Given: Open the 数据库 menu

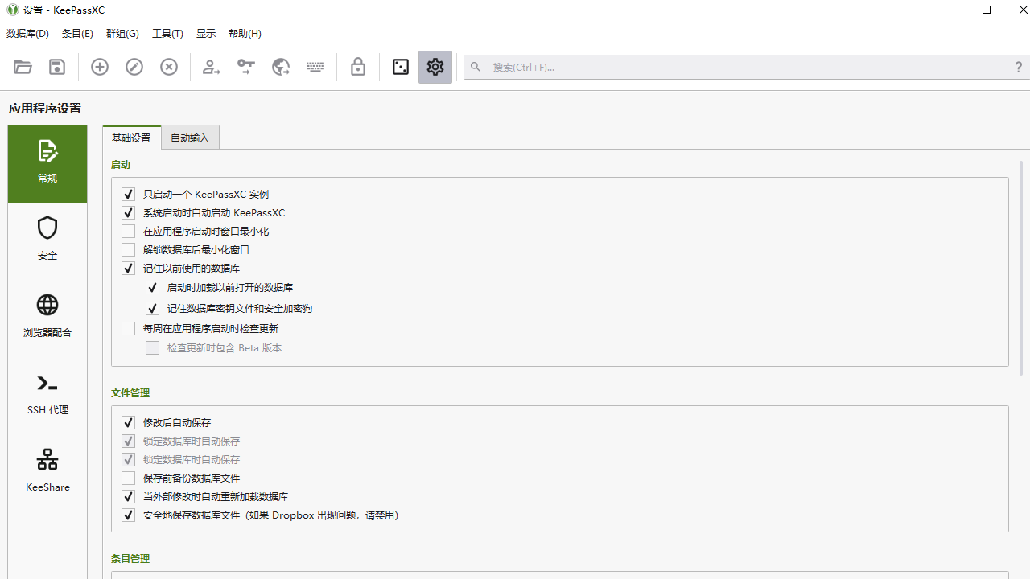Looking at the screenshot, I should 27,33.
